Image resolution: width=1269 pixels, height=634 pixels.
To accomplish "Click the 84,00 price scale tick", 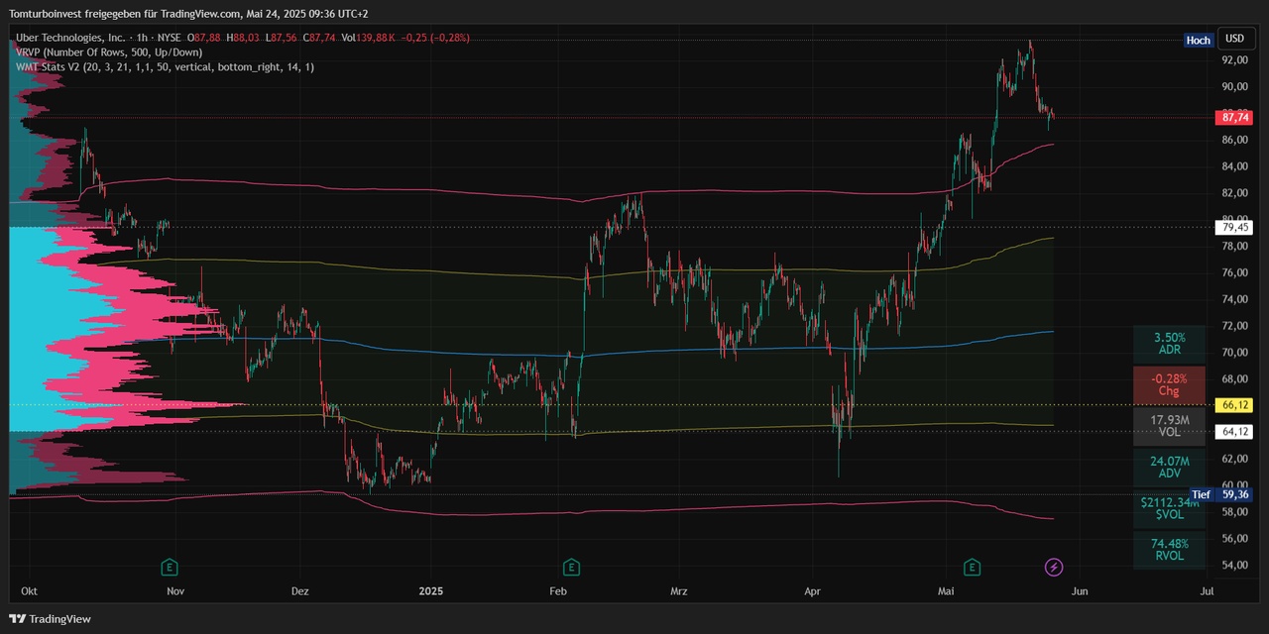I will 1234,166.
